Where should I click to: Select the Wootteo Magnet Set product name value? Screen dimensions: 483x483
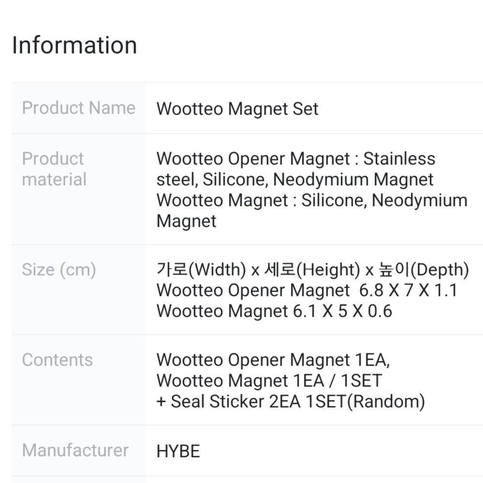coord(237,109)
